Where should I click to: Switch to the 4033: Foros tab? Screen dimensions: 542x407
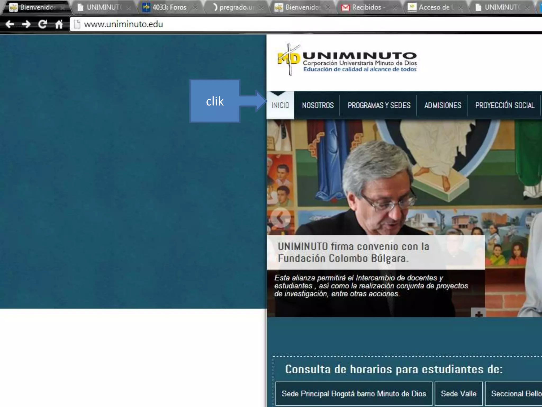169,7
